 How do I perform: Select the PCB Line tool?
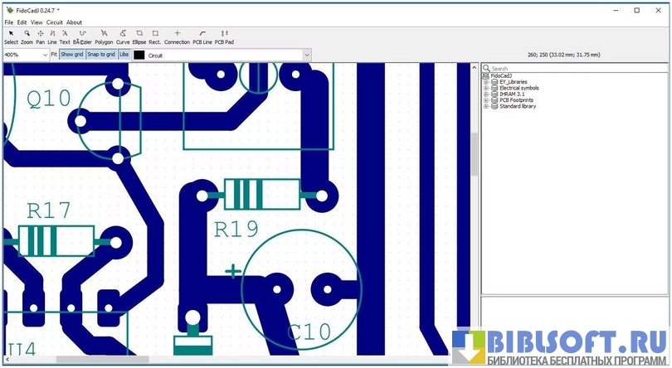pos(202,36)
